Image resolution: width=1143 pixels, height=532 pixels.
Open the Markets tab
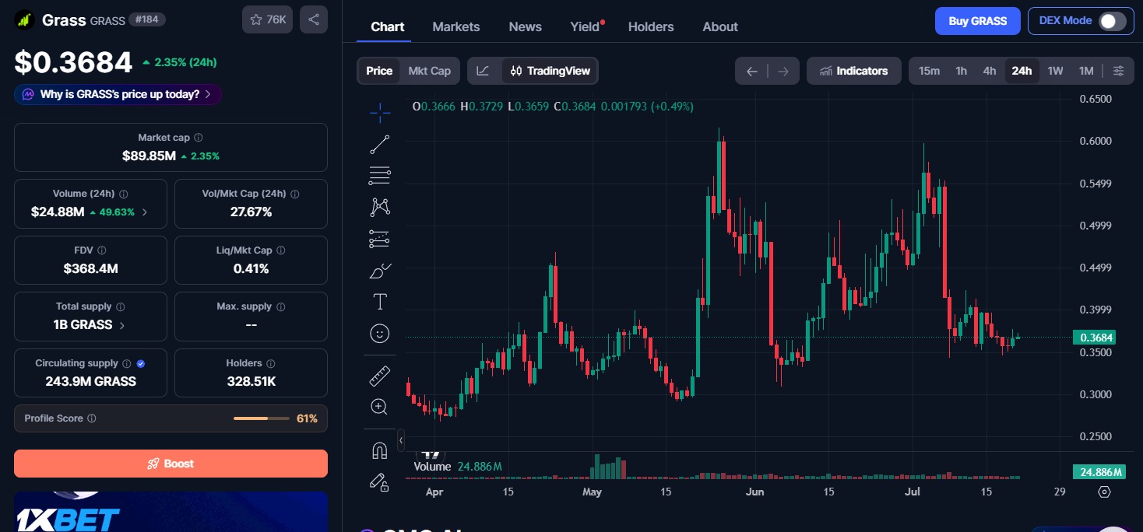pyautogui.click(x=456, y=26)
